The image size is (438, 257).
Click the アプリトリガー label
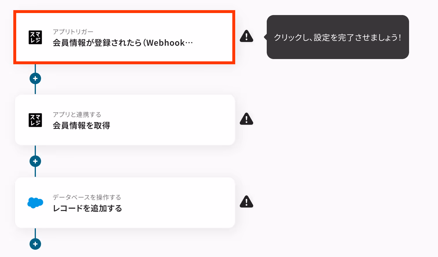[73, 32]
